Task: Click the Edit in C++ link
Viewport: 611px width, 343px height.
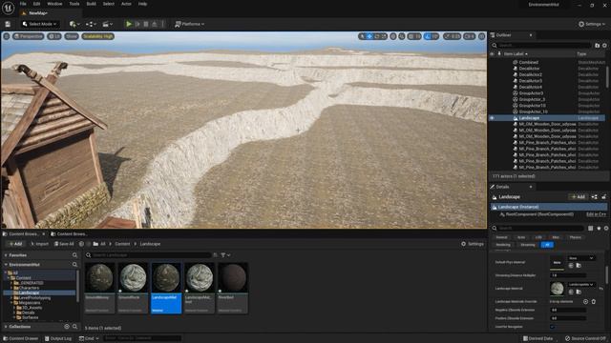Action: point(596,214)
